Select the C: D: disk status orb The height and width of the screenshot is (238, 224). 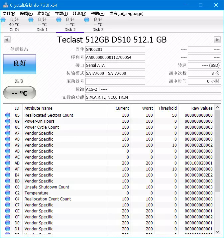(x=3, y=20)
